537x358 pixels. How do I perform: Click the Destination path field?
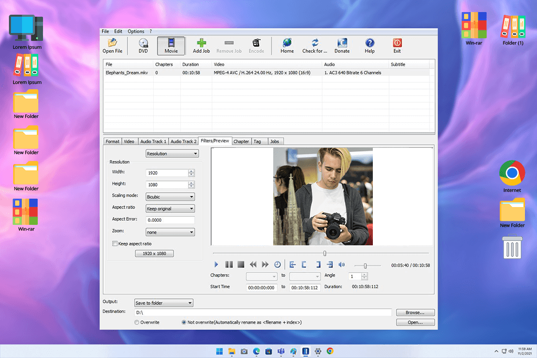tap(263, 312)
